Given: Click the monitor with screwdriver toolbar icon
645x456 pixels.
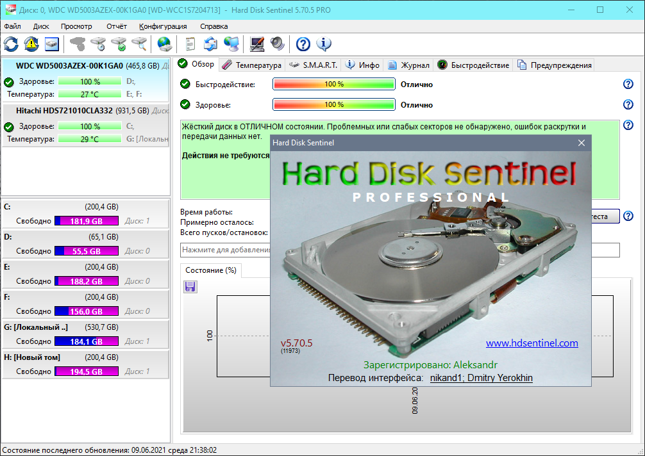Looking at the screenshot, I should click(x=257, y=44).
